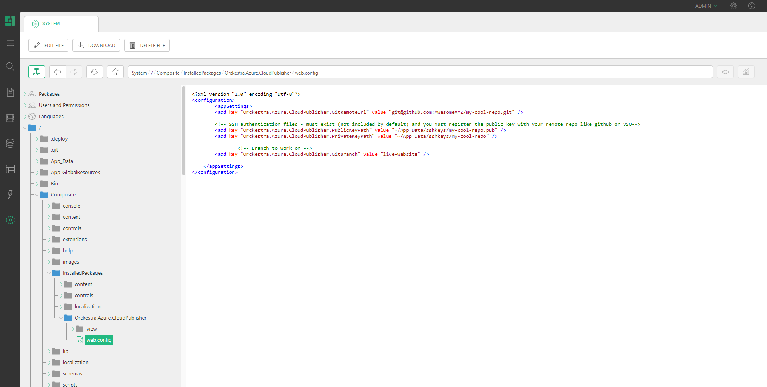767x387 pixels.
Task: Open the help question mark icon
Action: point(751,6)
